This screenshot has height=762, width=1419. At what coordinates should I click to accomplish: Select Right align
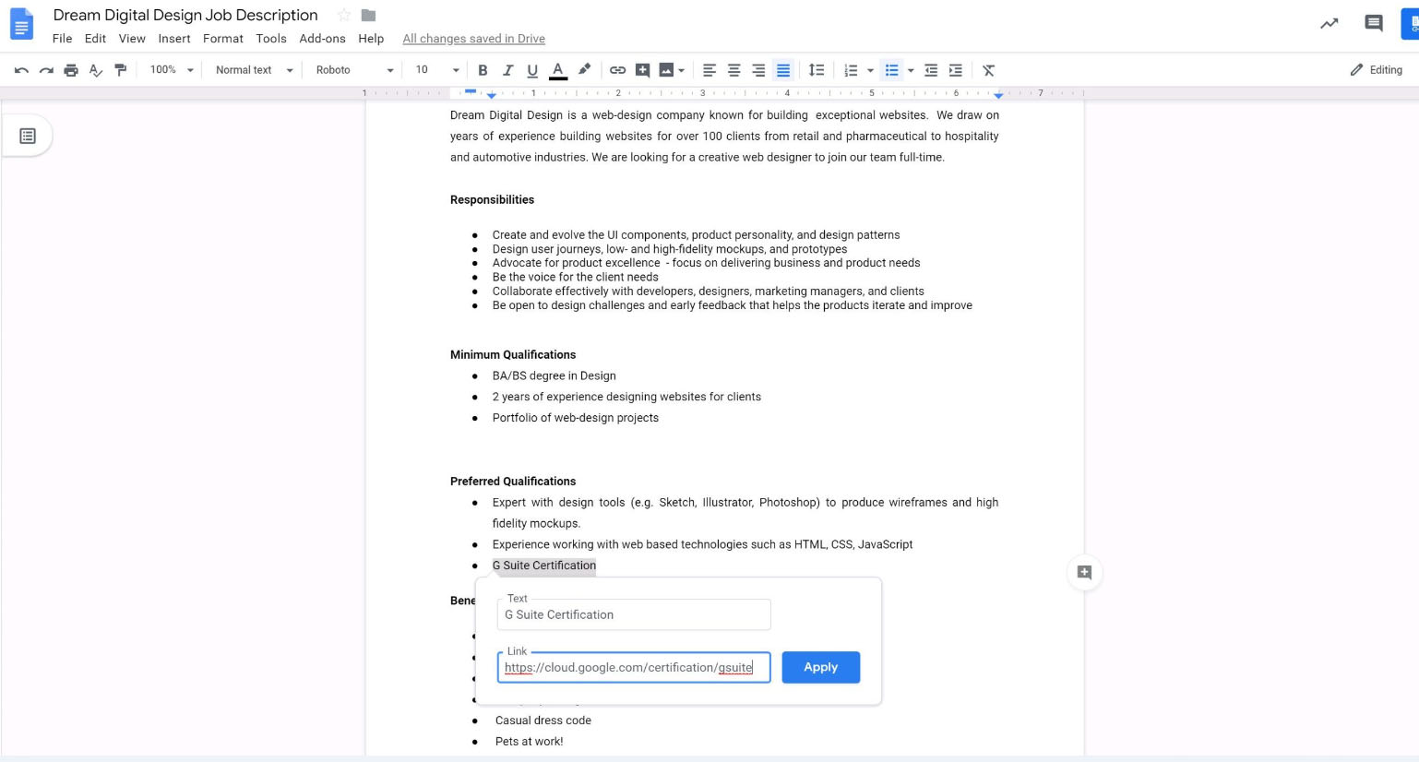758,70
